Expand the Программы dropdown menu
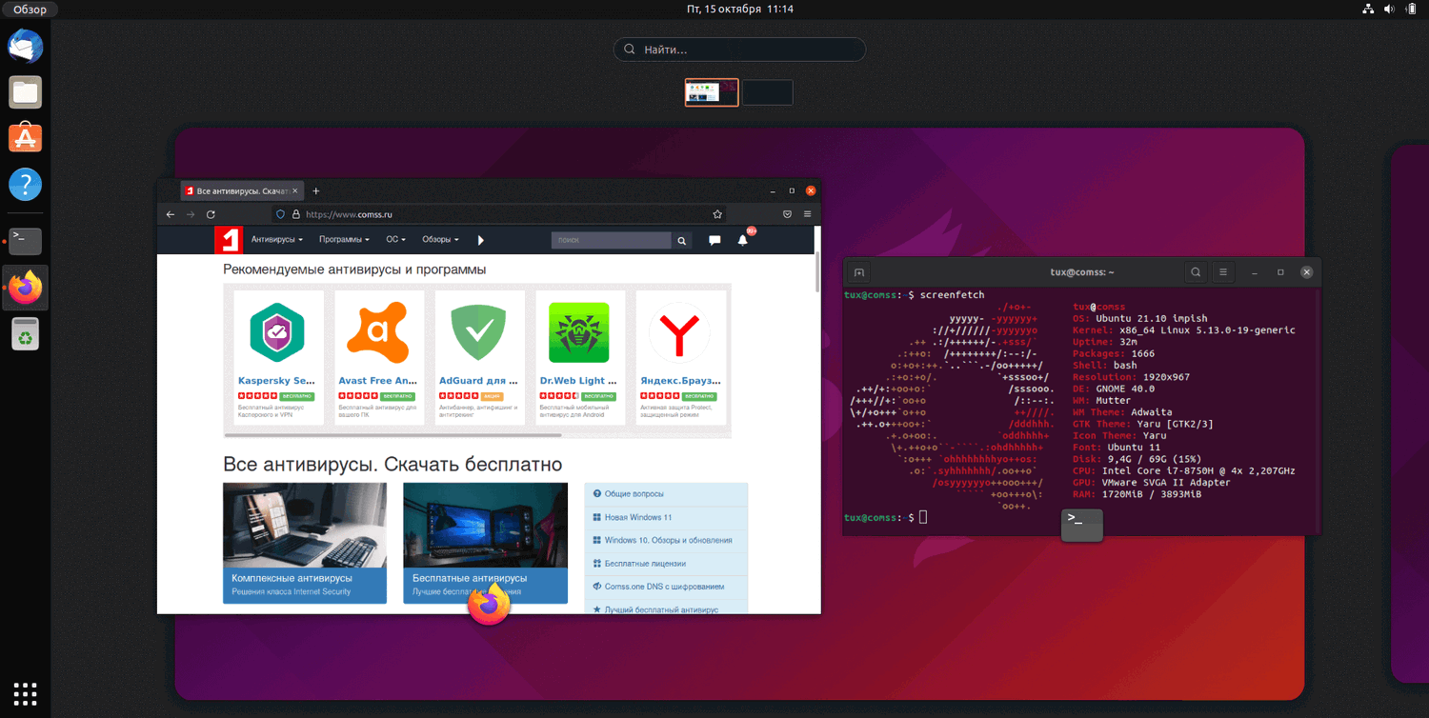1429x718 pixels. (x=344, y=240)
